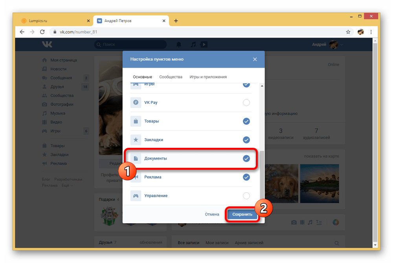Click the camera icon in post box
Image resolution: width=393 pixels, height=263 pixels.
(x=294, y=223)
